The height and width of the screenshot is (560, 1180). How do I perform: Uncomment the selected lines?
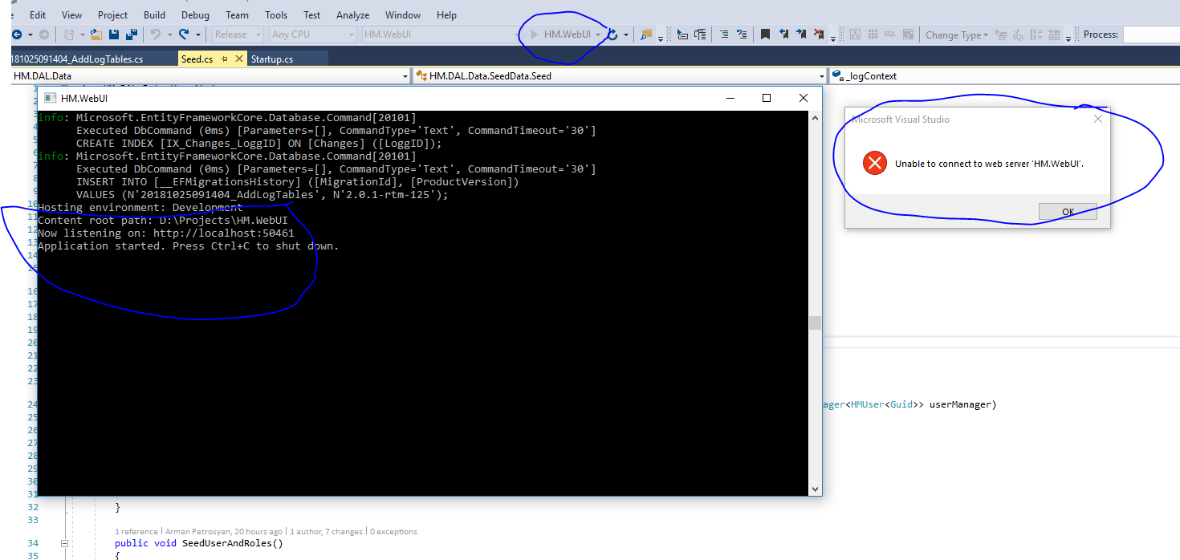(x=742, y=34)
